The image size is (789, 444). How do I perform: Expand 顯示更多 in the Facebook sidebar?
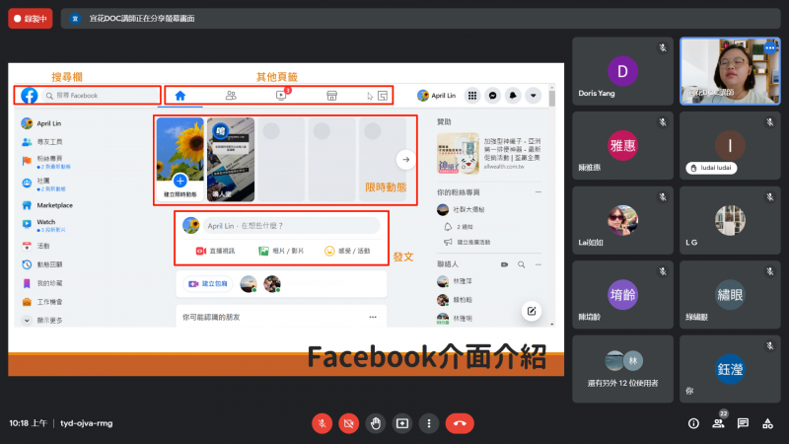coord(42,320)
